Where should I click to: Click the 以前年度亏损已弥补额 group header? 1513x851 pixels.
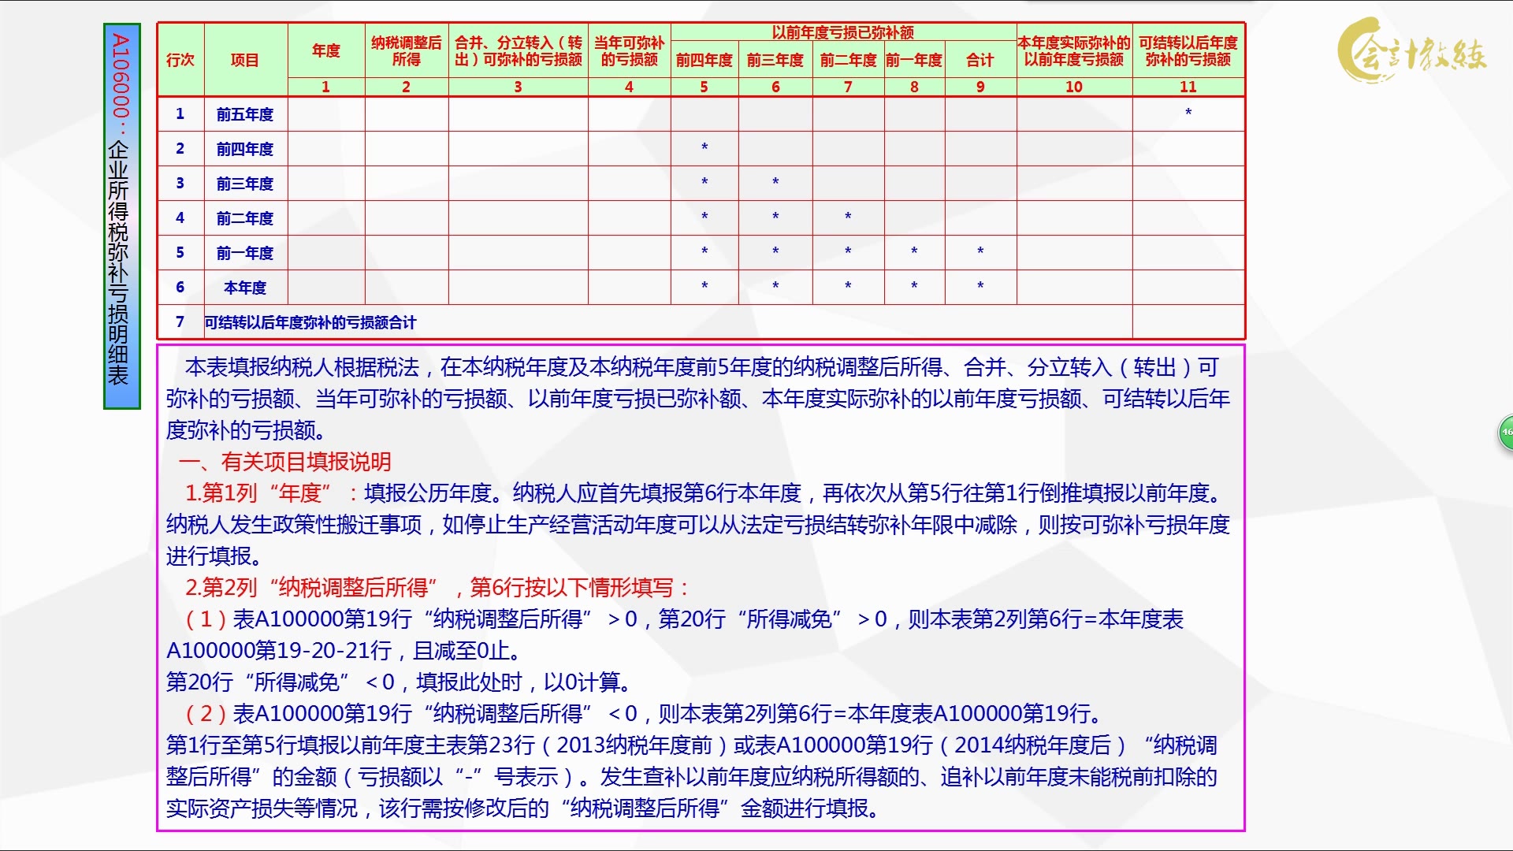pos(842,32)
